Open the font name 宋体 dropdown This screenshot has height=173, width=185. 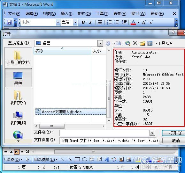tap(58, 22)
